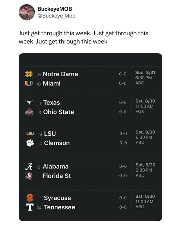Select the Notre Dame team name
Screen dimensions: 181x226
coord(60,74)
